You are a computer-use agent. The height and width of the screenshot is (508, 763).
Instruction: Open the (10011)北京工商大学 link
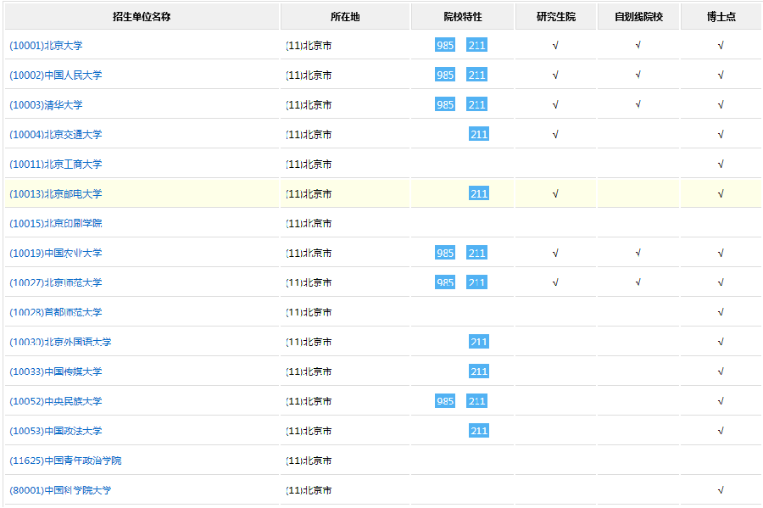coord(55,165)
